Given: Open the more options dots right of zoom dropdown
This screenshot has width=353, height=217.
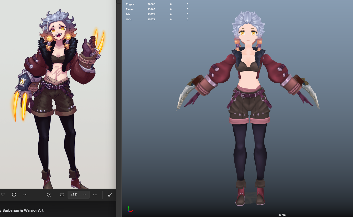Looking at the screenshot, I should (95, 195).
